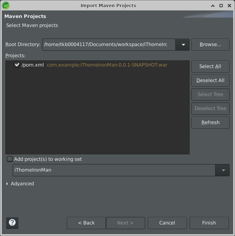
Task: Click the Browse... button
Action: pyautogui.click(x=210, y=45)
